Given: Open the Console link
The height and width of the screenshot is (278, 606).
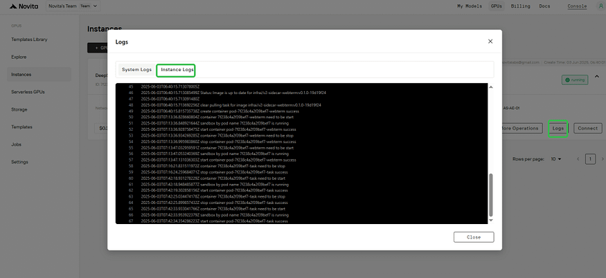Looking at the screenshot, I should 577,6.
